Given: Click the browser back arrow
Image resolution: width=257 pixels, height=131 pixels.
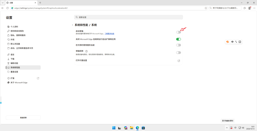Looking at the screenshot, I should click(x=3, y=8).
